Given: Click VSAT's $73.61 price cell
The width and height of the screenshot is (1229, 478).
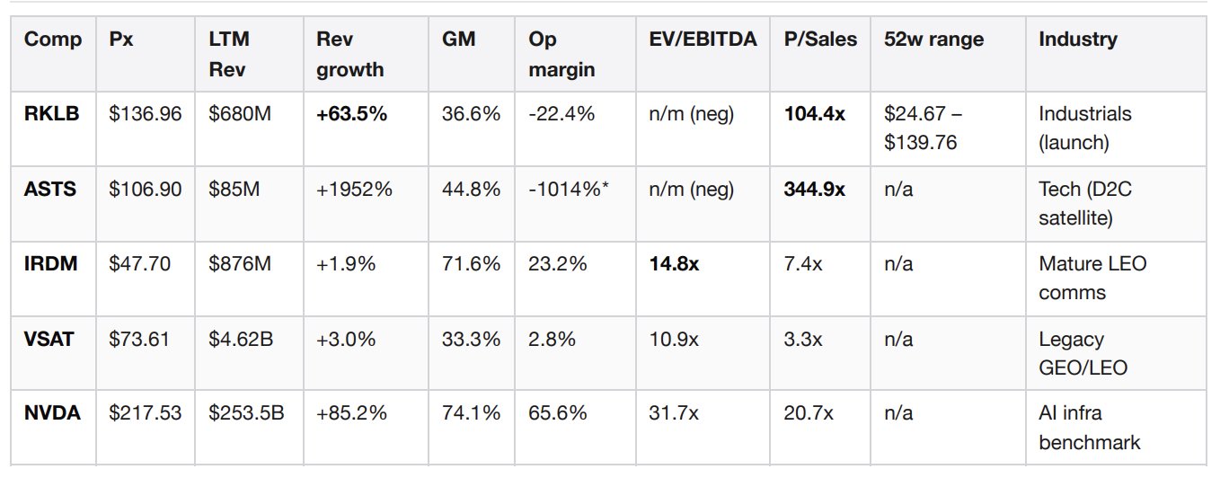Looking at the screenshot, I should click(x=139, y=339).
